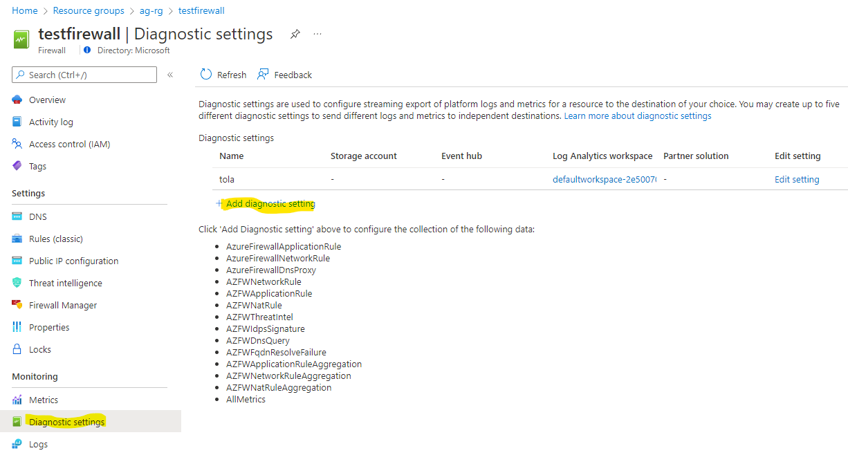This screenshot has width=848, height=455.
Task: Open Learn more about diagnostic settings link
Action: 638,115
